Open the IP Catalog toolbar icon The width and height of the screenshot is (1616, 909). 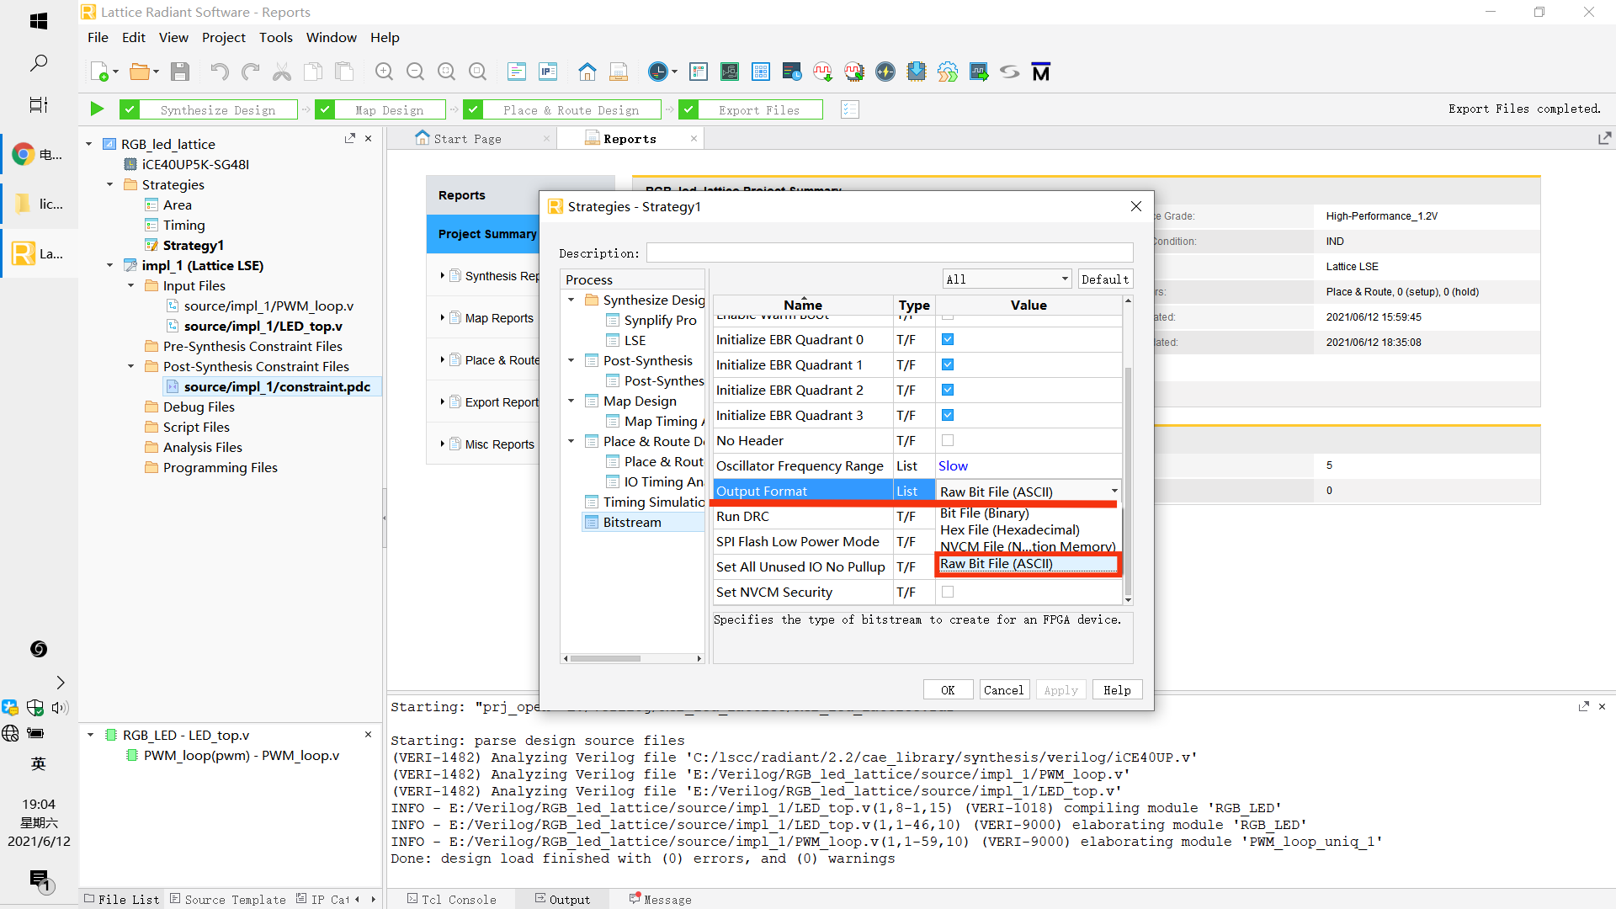548,72
